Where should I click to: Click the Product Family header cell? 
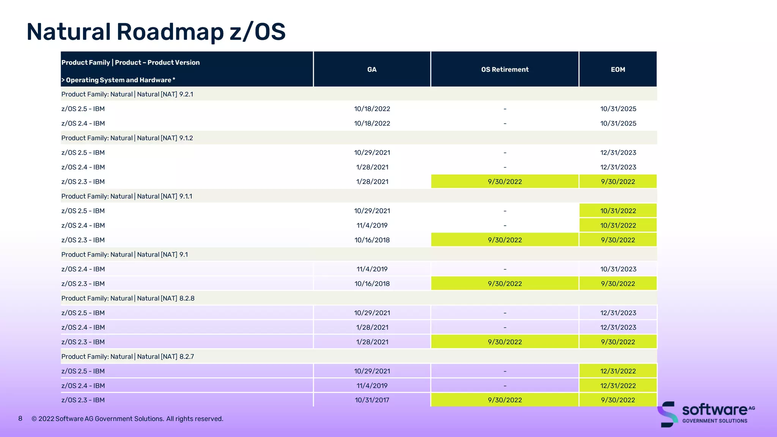point(131,63)
